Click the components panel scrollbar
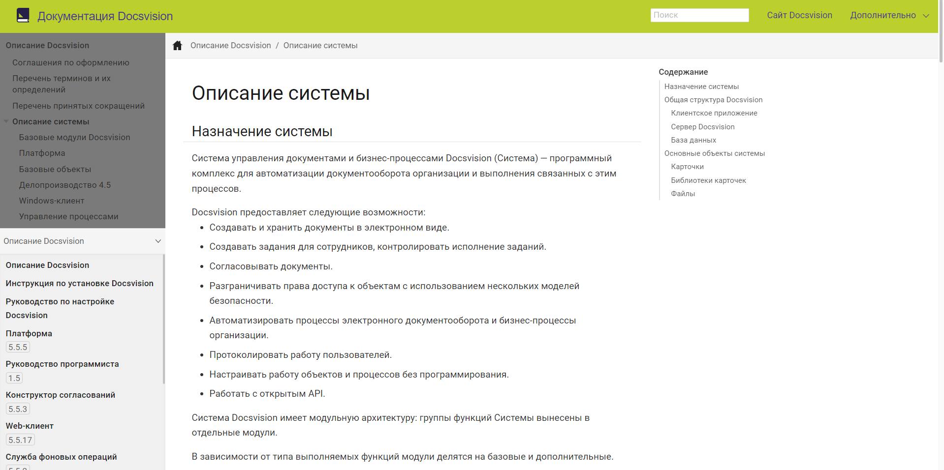Viewport: 944px width, 470px height. (164, 319)
